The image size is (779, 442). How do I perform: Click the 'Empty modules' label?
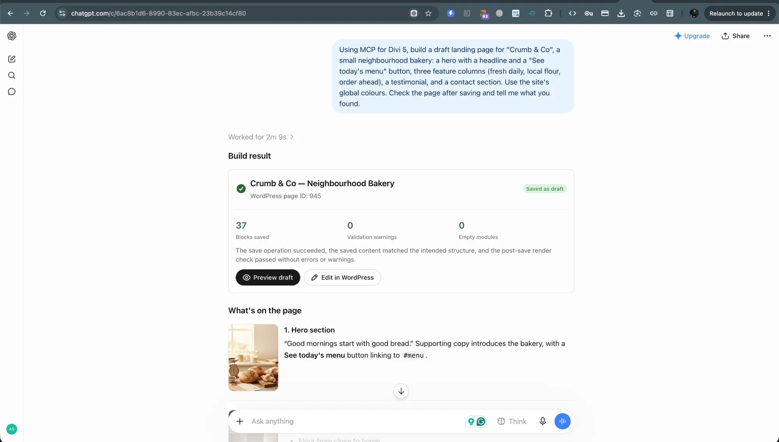[478, 237]
